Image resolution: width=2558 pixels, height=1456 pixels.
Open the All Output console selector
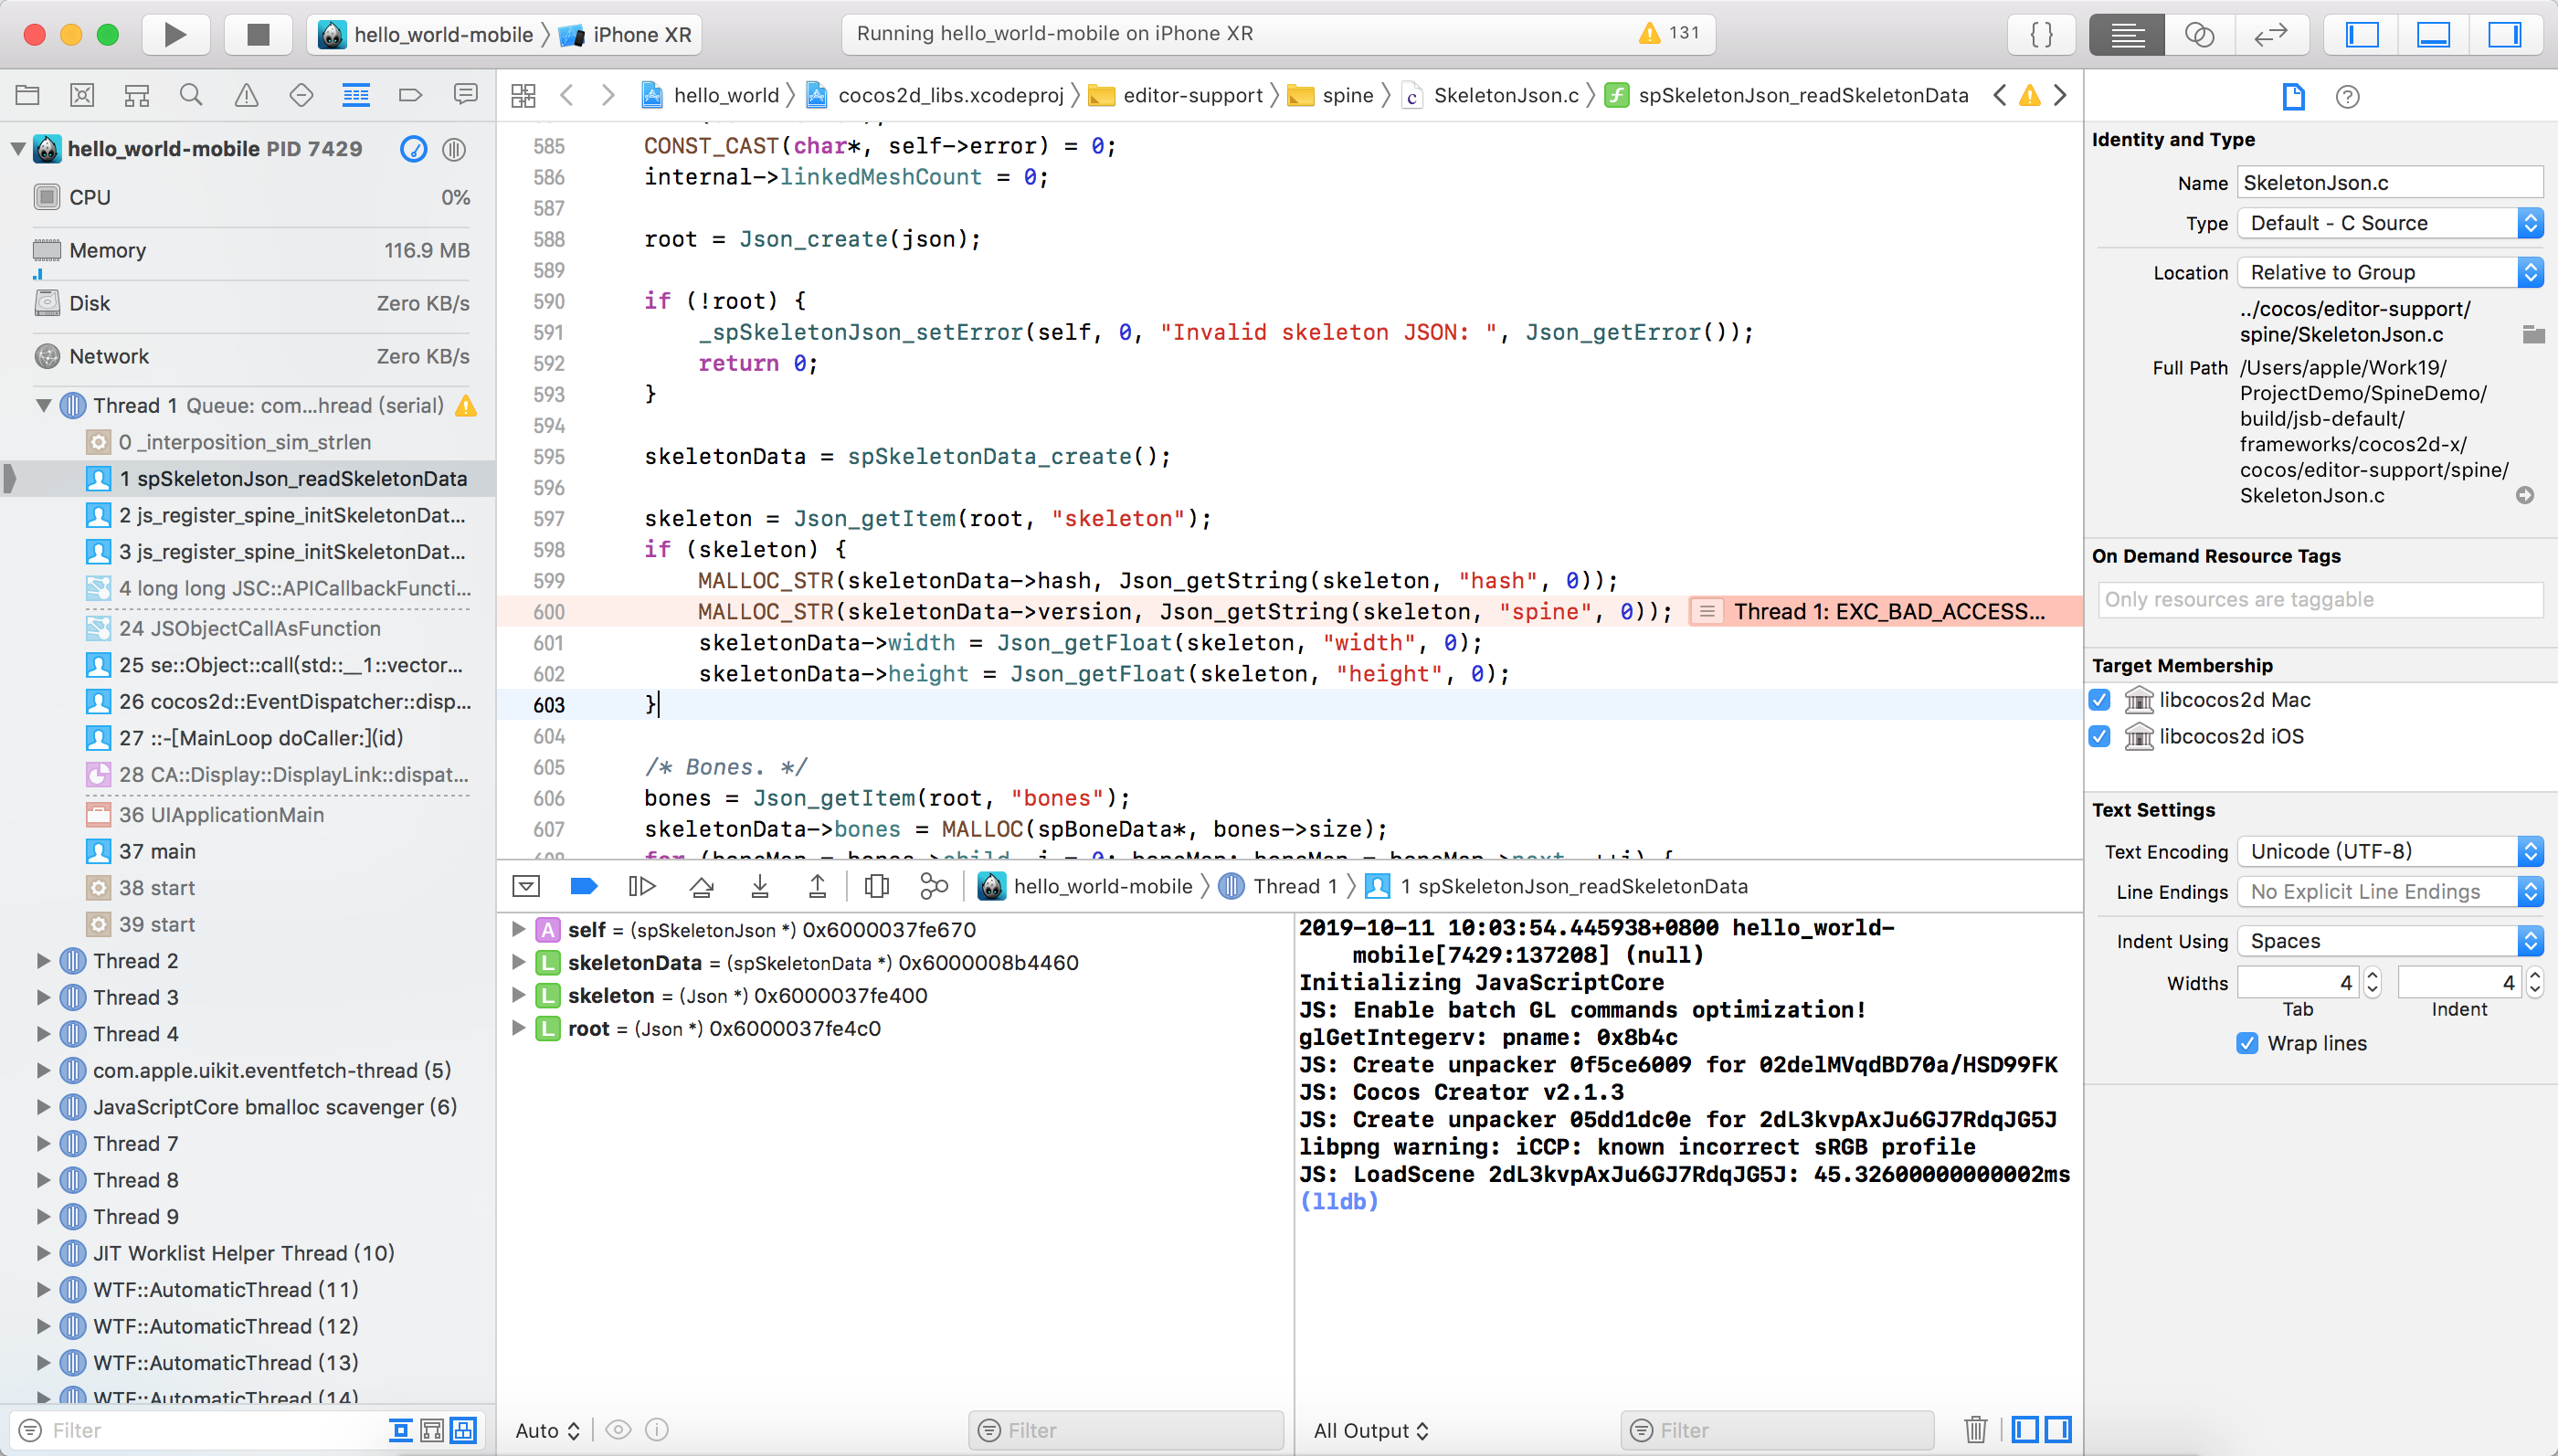1370,1430
